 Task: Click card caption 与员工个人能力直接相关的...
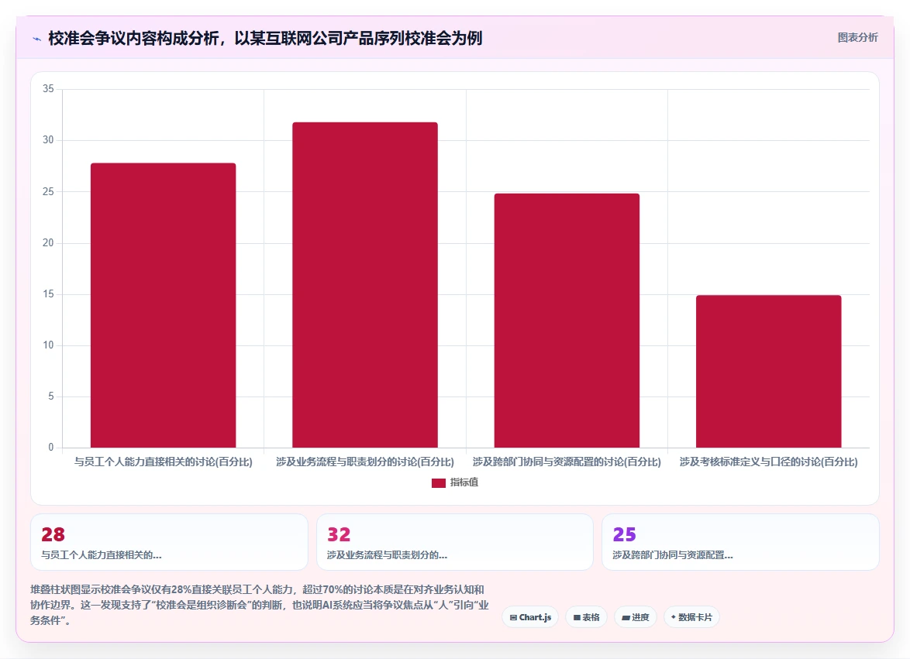[102, 555]
